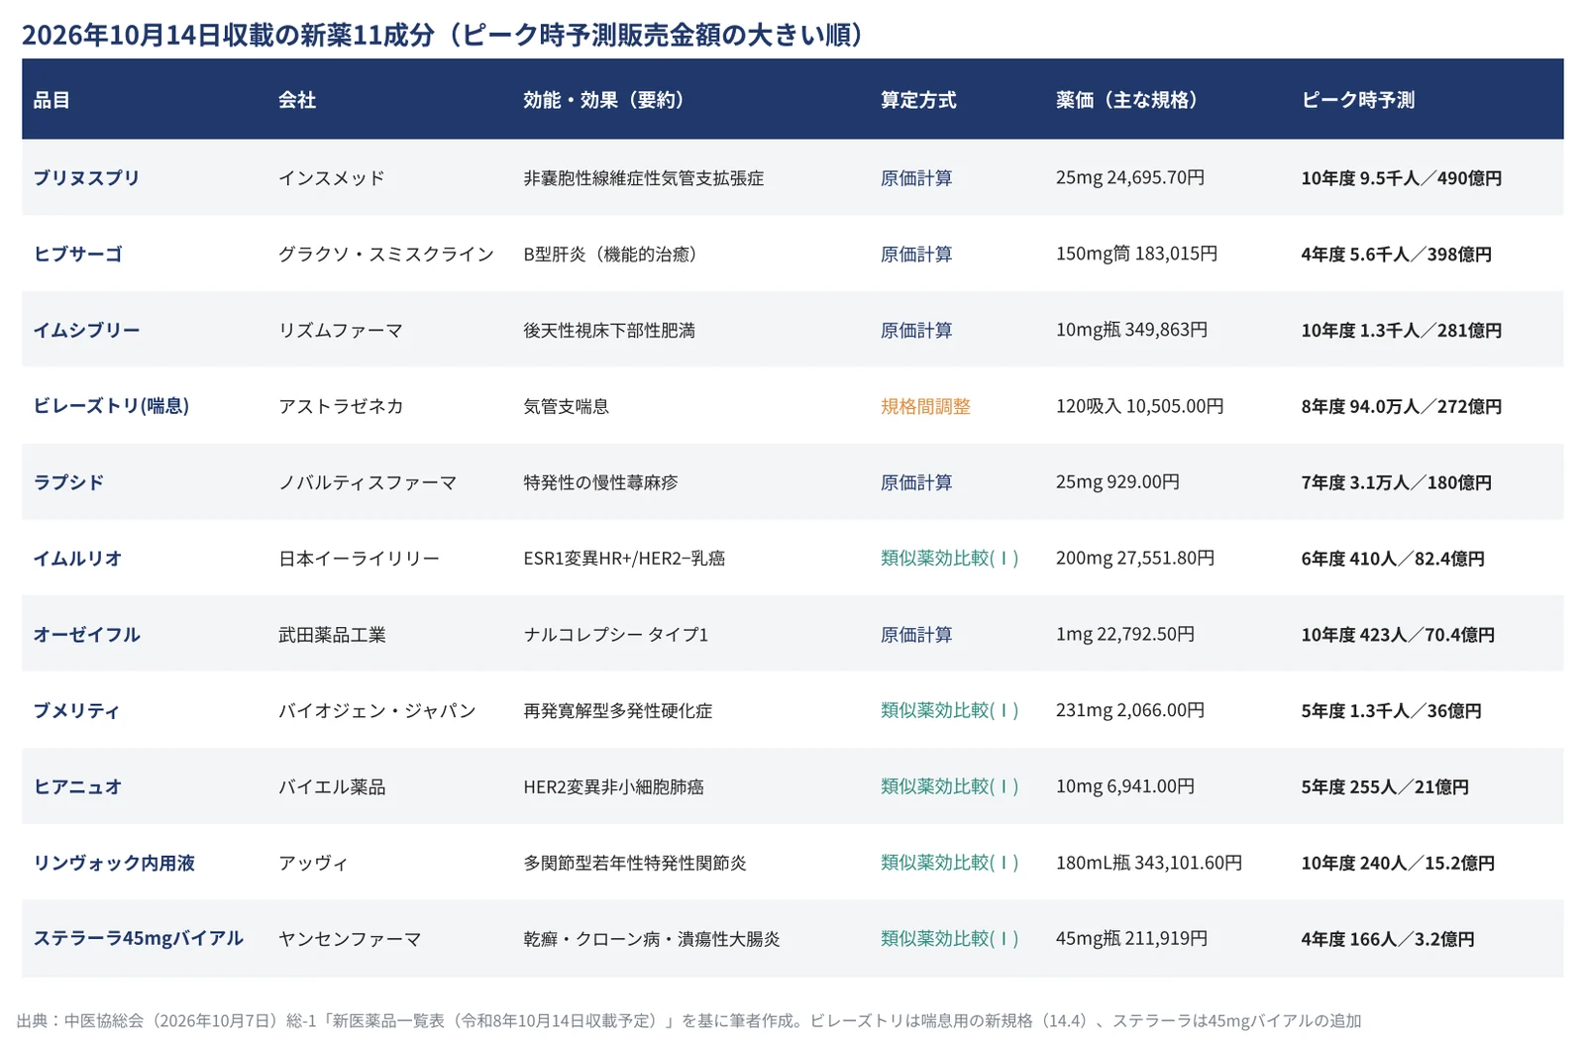Click forecast 8年度 94.0万人/272億円

point(1401,406)
